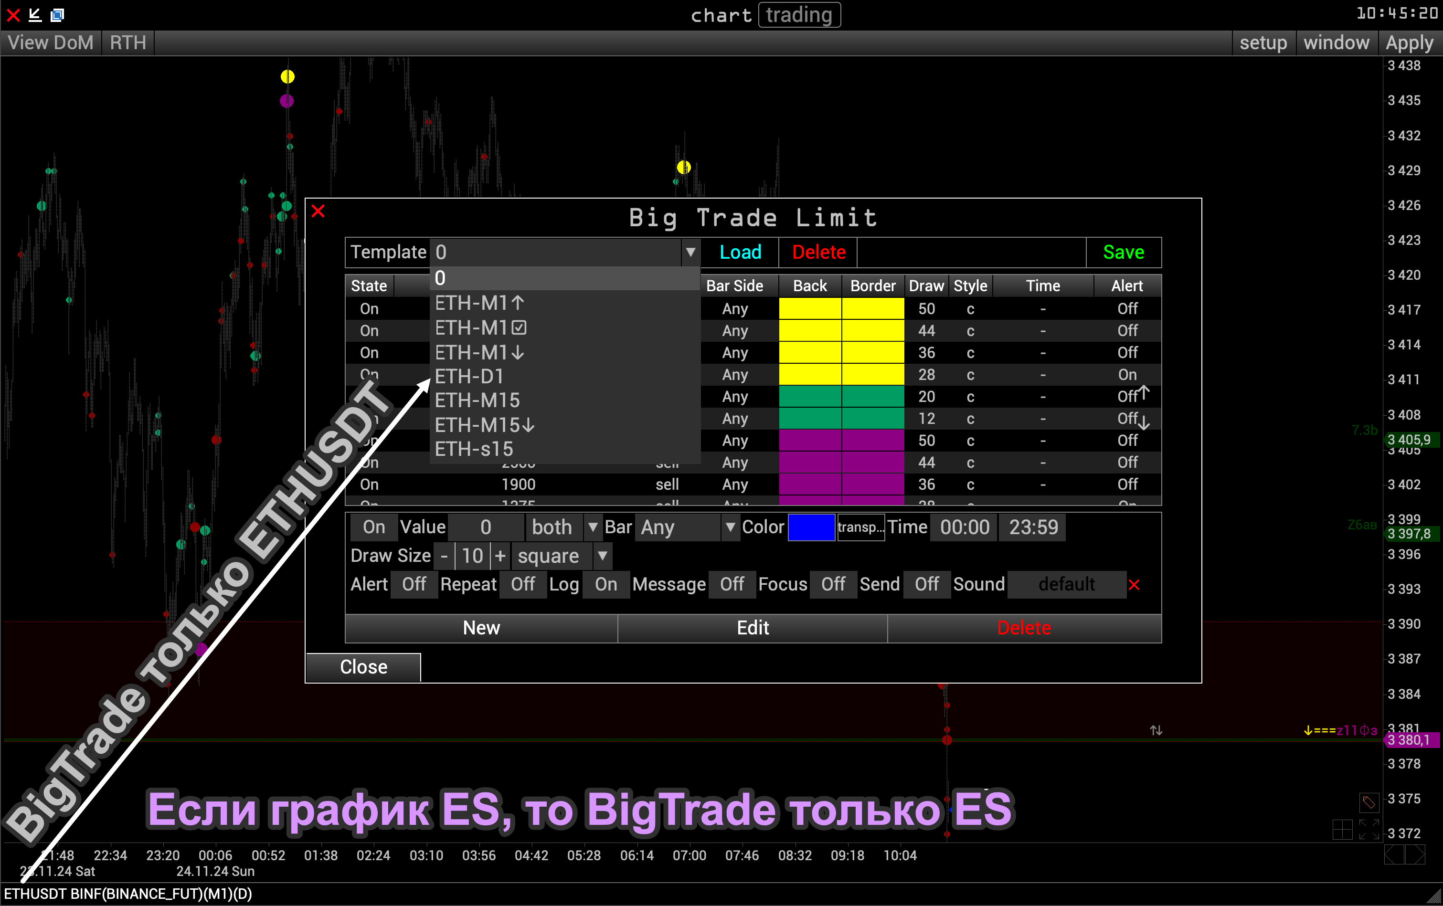1443x906 pixels.
Task: Open the both side dropdown arrow
Action: (x=592, y=527)
